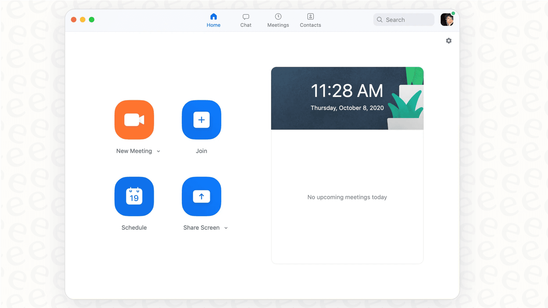Open the Chat panel icon
548x308 pixels.
tap(245, 16)
